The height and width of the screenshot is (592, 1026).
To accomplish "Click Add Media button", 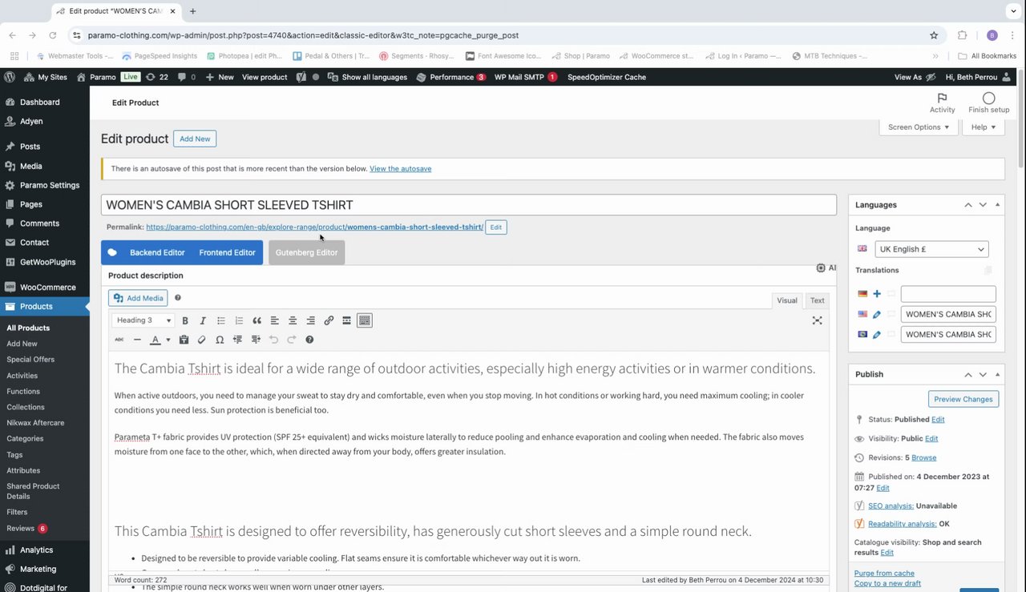I will click(x=138, y=298).
